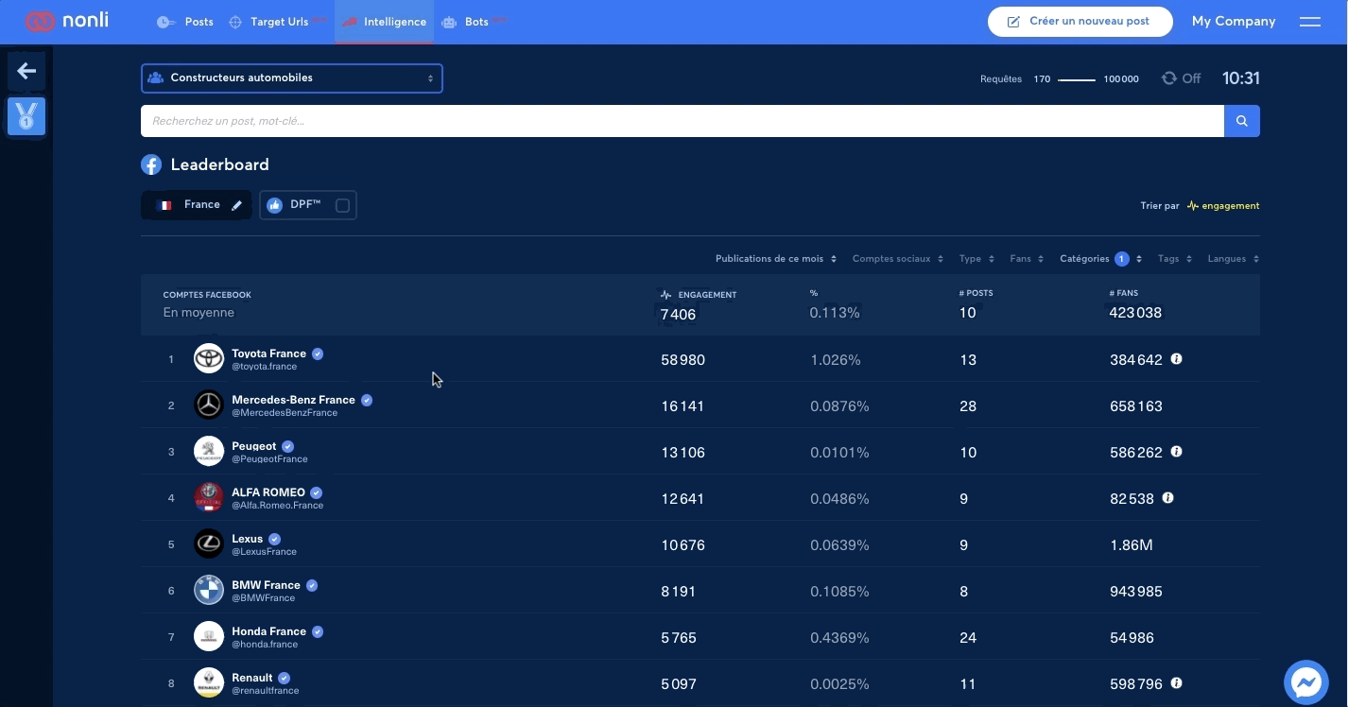1348x707 pixels.
Task: Click the Peugeot logo avatar
Action: coord(209,452)
